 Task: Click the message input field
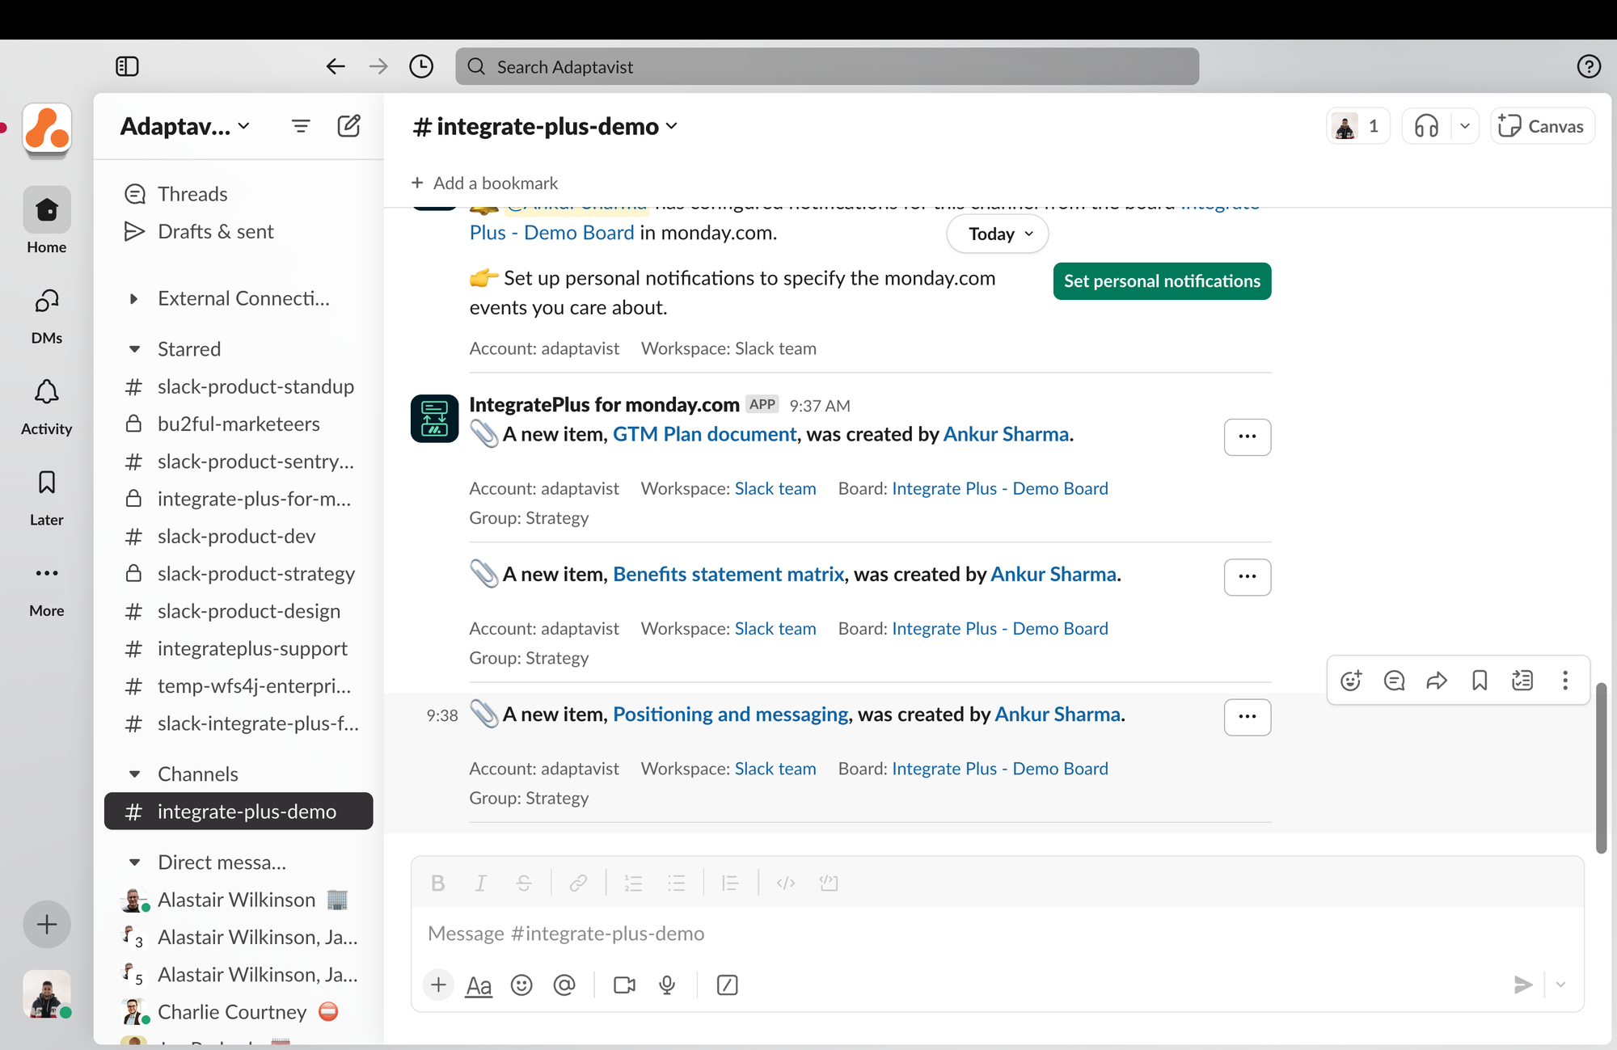(x=997, y=934)
